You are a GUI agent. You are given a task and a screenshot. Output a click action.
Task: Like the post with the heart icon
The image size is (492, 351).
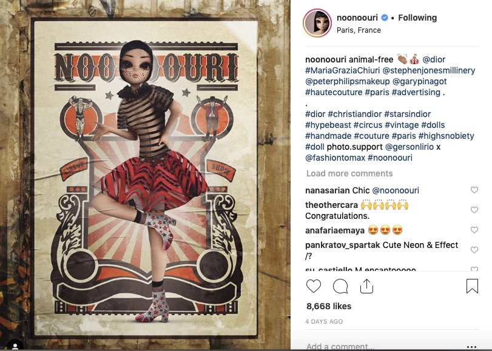tap(314, 286)
